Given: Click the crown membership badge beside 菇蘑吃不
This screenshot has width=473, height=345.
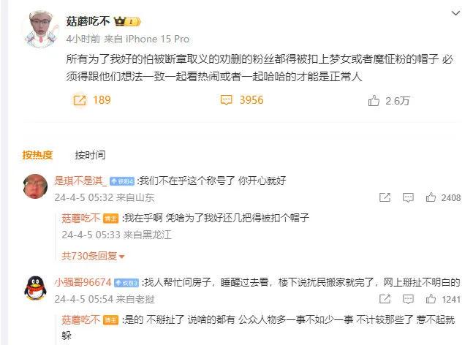Looking at the screenshot, I should tap(127, 21).
